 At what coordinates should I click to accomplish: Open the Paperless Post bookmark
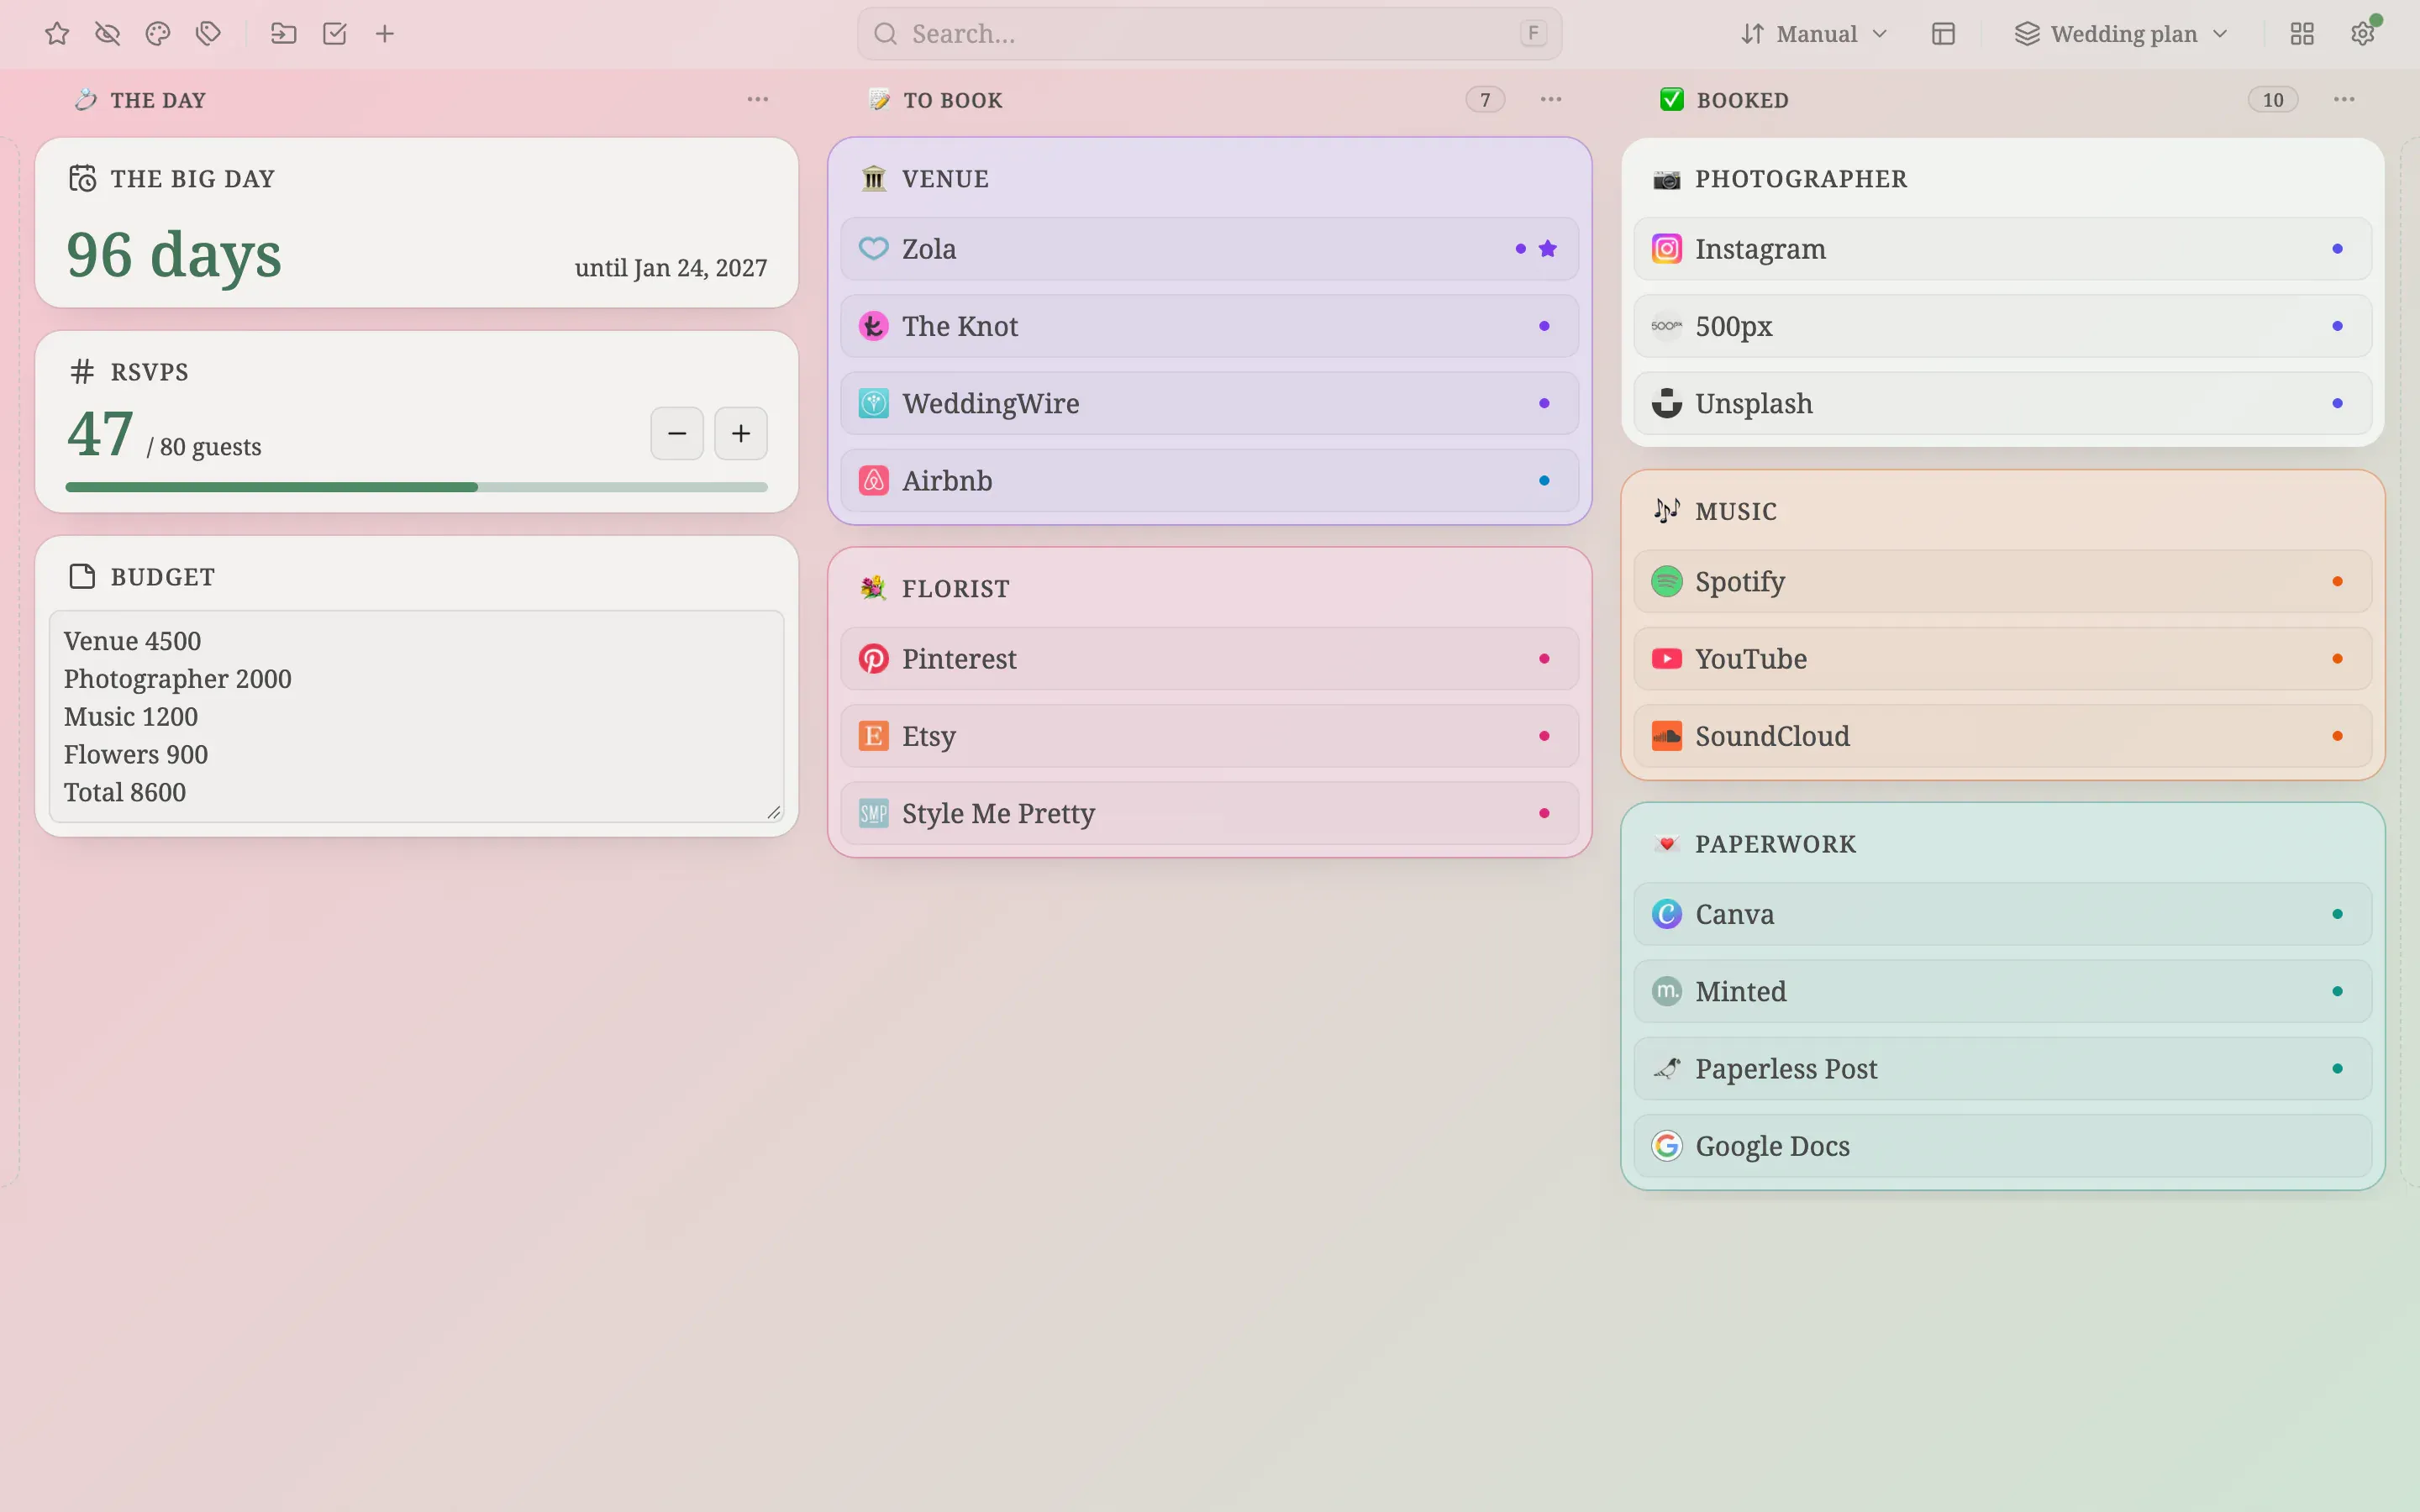[2002, 1068]
